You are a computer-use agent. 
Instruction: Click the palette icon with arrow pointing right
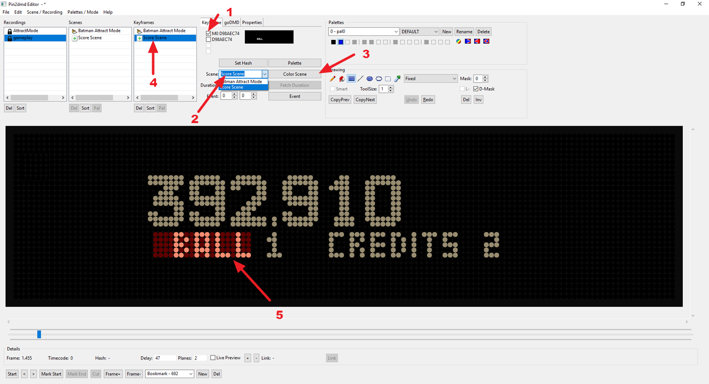468,41
